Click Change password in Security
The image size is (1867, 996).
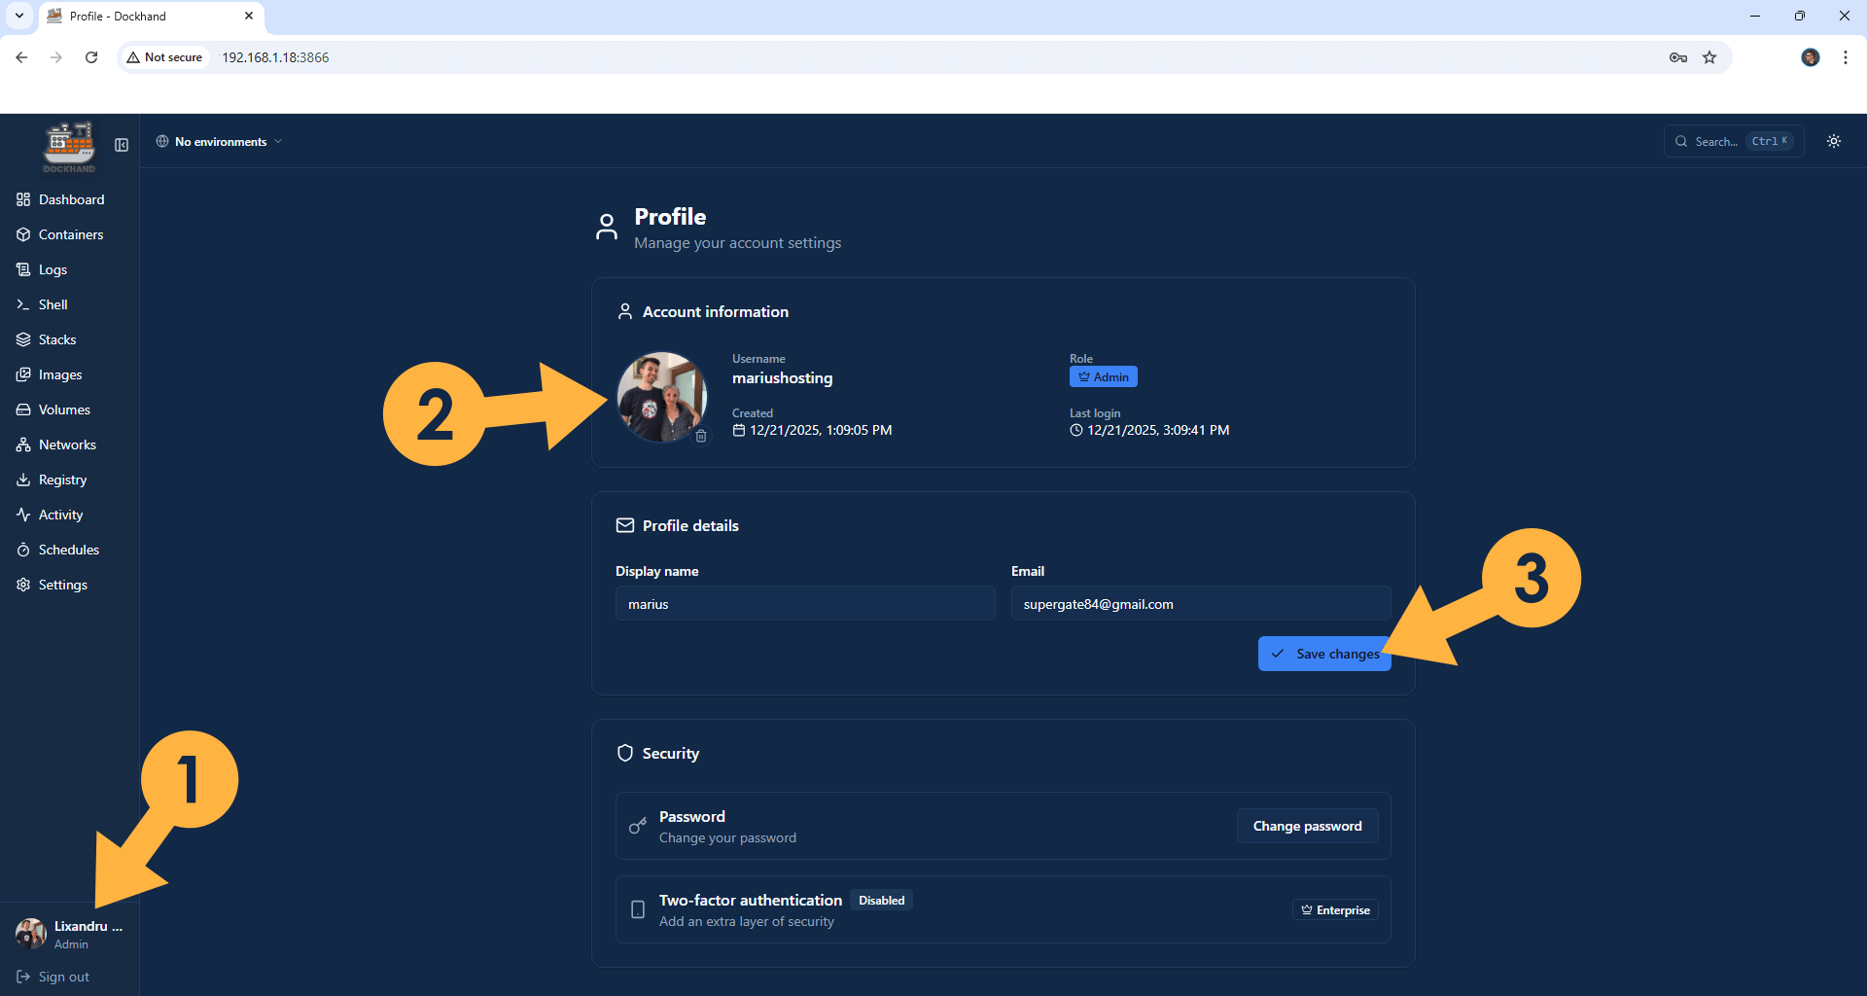pos(1307,826)
